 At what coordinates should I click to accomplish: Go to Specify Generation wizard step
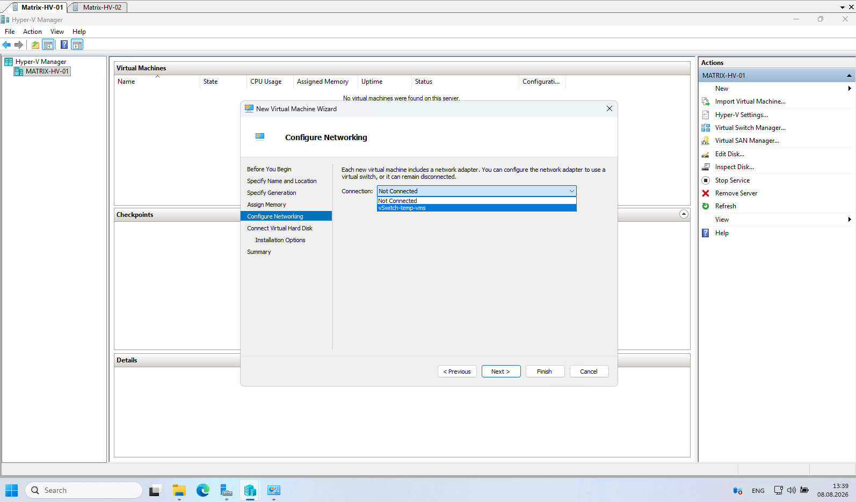pyautogui.click(x=272, y=193)
